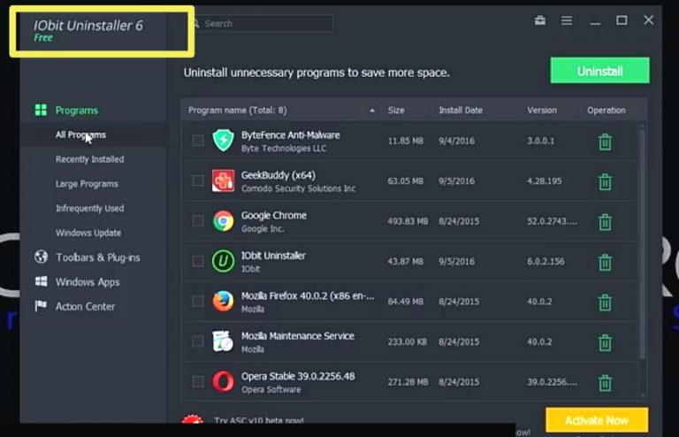This screenshot has width=679, height=437.
Task: Sort the list by the Size column
Action: tap(396, 111)
